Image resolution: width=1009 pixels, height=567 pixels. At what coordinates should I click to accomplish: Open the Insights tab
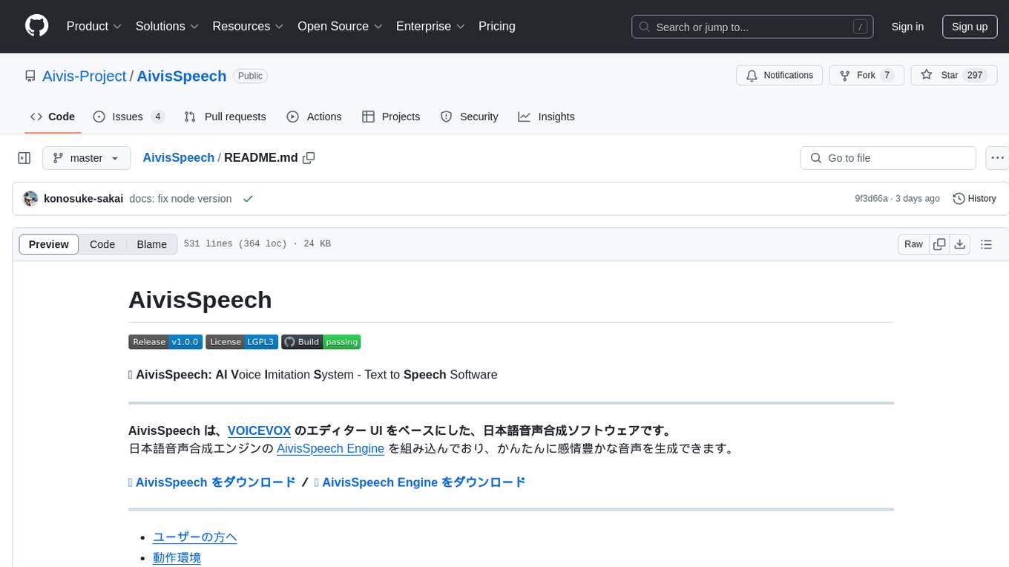coord(546,117)
